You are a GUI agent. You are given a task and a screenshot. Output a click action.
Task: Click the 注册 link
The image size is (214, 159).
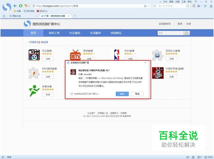click(188, 24)
